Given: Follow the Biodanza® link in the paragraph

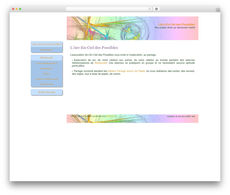Looking at the screenshot, I should 101,63.
